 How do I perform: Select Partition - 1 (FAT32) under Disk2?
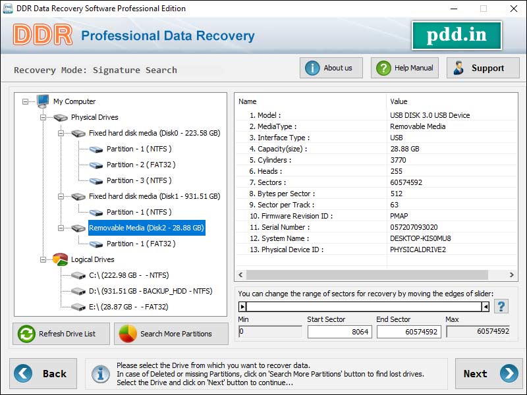[x=141, y=244]
